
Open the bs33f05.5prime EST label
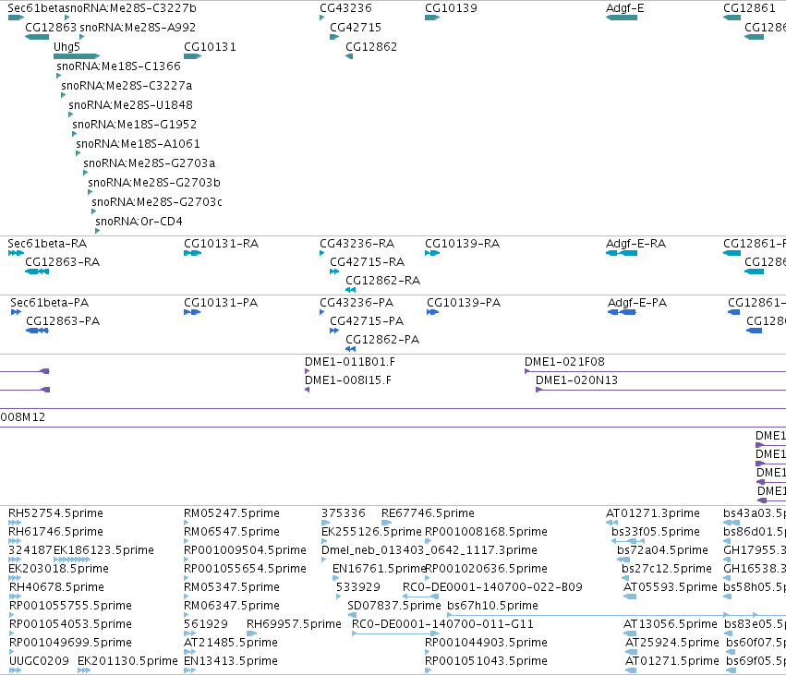point(656,532)
